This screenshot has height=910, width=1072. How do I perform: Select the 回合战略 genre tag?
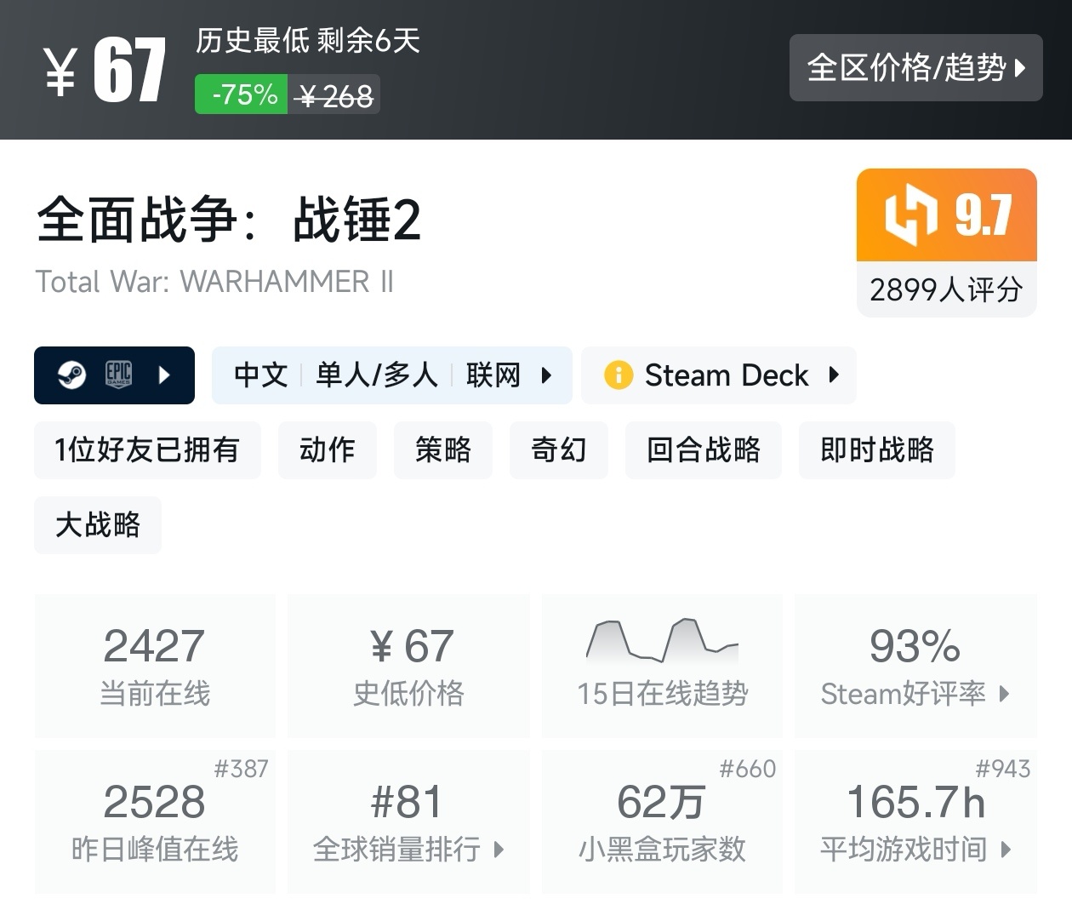(x=704, y=449)
